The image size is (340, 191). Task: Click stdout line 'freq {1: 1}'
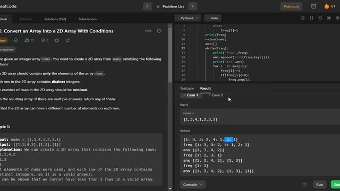tap(195, 166)
